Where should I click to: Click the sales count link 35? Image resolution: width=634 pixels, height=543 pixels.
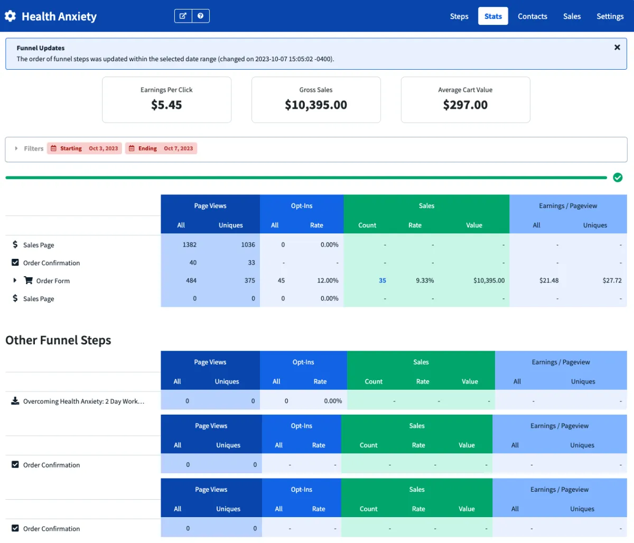click(383, 280)
